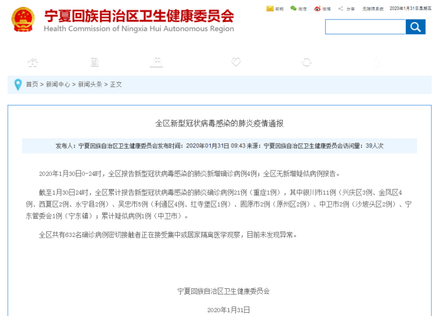Click the 微博 text label
Image resolution: width=443 pixels, height=316 pixels.
[x=327, y=9]
